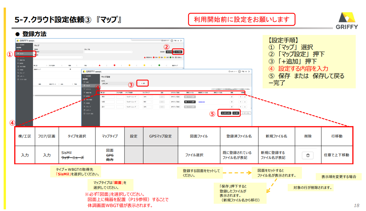The width and height of the screenshot is (366, 211).
Task: Click the ＋追加 button
Action: [x=142, y=83]
